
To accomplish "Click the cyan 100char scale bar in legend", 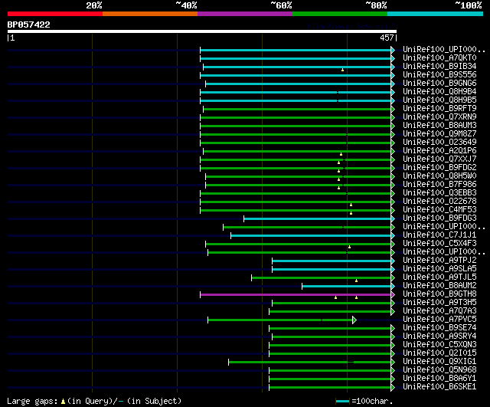I will (342, 401).
